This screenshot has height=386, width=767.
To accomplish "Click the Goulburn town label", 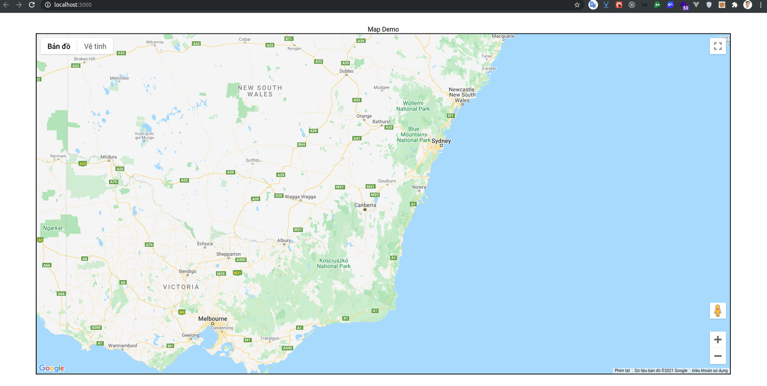I will 387,181.
